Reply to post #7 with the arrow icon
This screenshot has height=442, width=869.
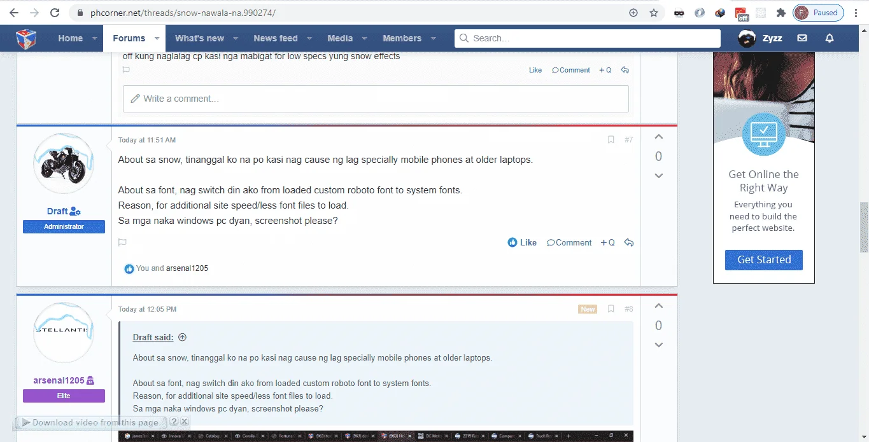[628, 242]
